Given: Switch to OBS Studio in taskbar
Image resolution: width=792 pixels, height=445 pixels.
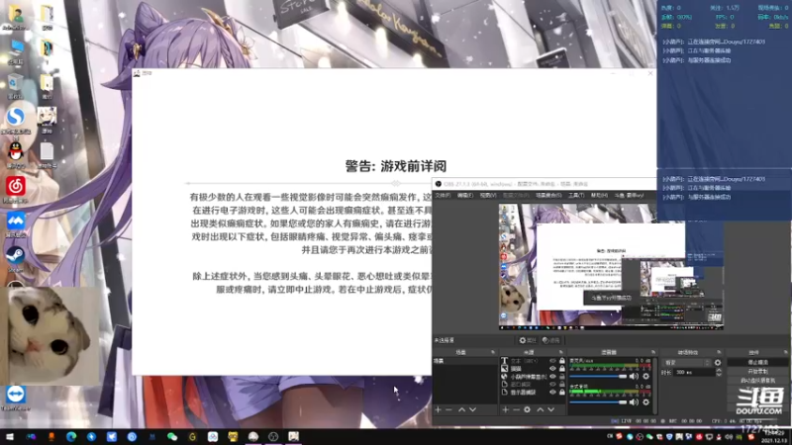Looking at the screenshot, I should pos(273,436).
